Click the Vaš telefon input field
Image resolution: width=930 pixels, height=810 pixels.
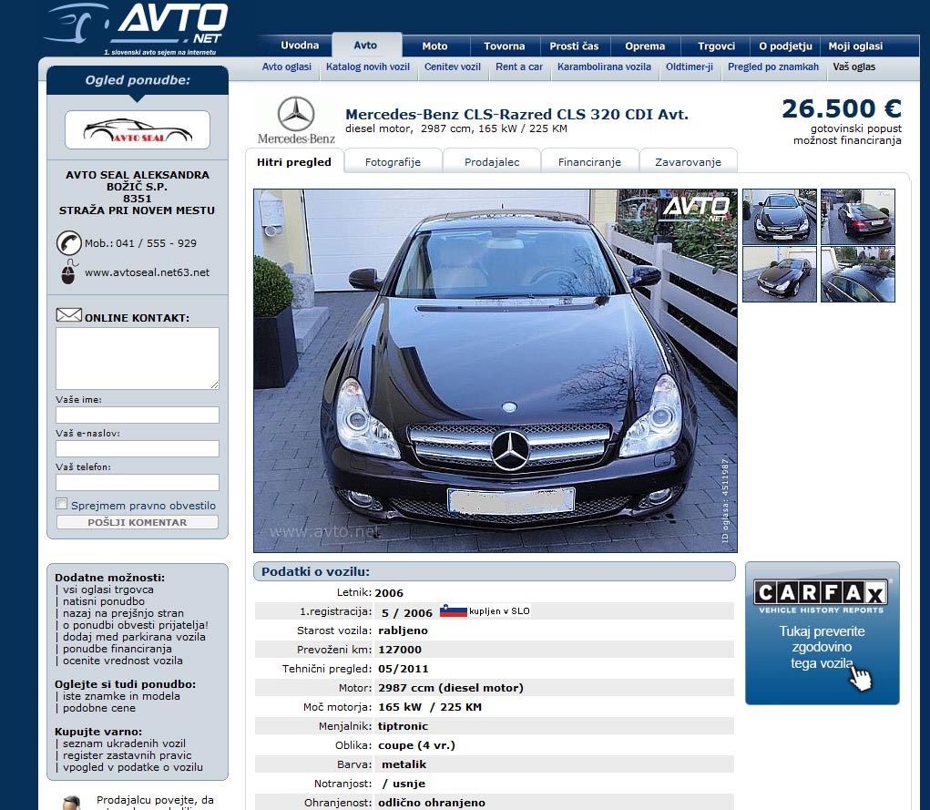pyautogui.click(x=137, y=482)
